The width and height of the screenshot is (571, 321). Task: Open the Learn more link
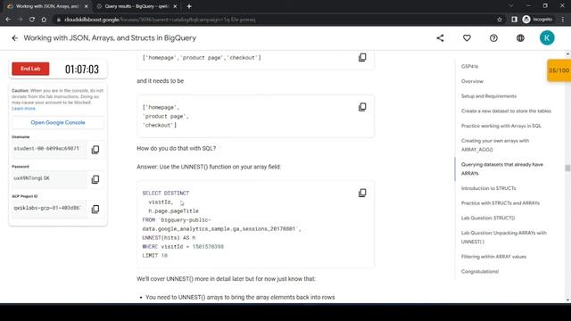click(23, 109)
